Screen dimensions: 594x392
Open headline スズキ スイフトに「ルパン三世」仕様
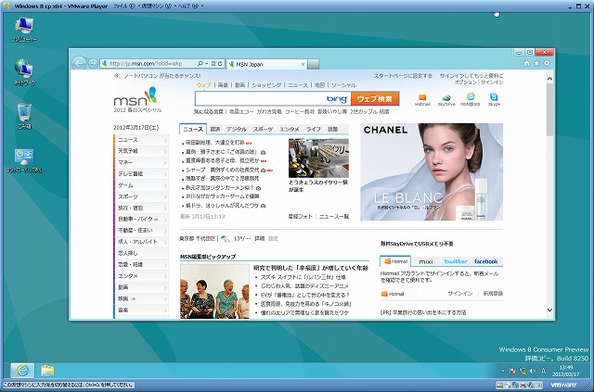pyautogui.click(x=303, y=277)
